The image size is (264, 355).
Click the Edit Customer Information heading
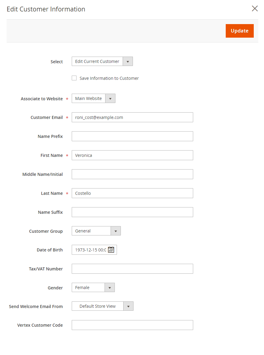[46, 9]
